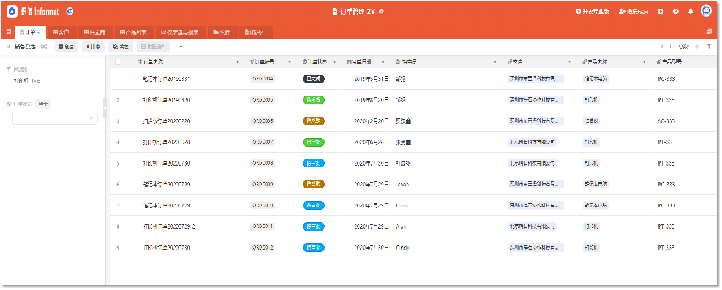Go to previous page arrow
722x290 pixels.
[663, 47]
